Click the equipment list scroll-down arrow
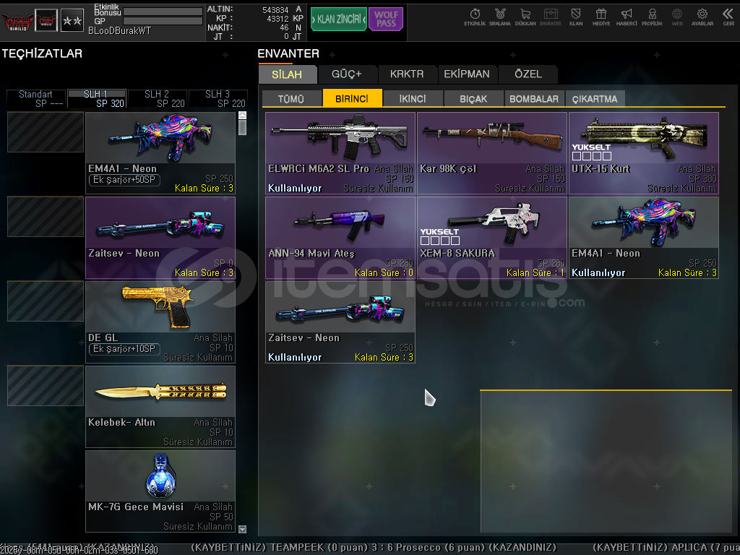 pyautogui.click(x=243, y=529)
